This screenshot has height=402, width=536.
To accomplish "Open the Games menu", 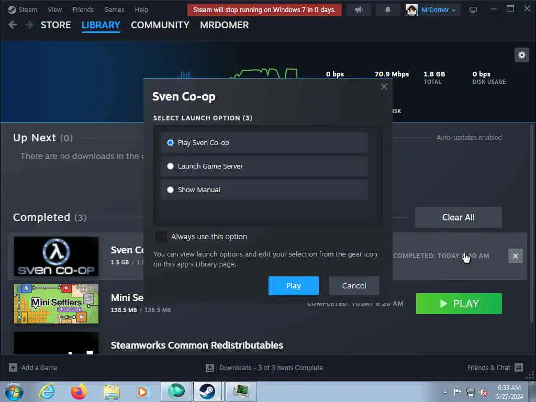I will pos(114,9).
